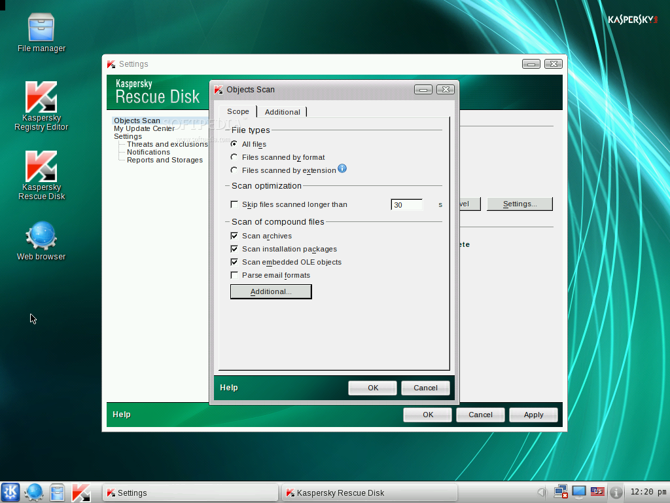Switch to the Additional tab
The width and height of the screenshot is (670, 503).
click(x=283, y=112)
